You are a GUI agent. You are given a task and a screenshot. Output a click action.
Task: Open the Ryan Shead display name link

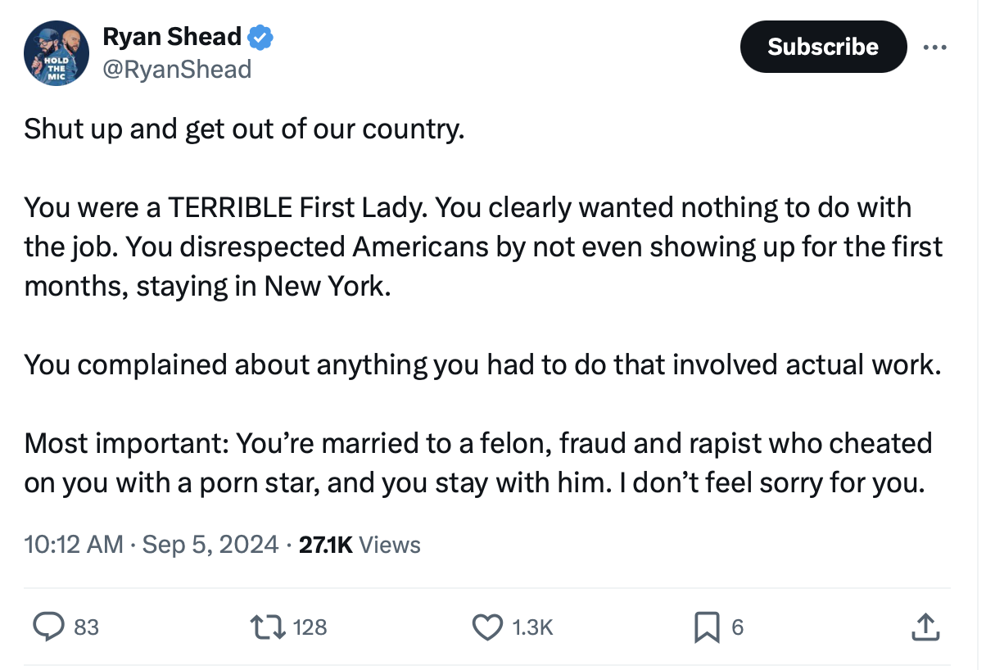pyautogui.click(x=172, y=37)
